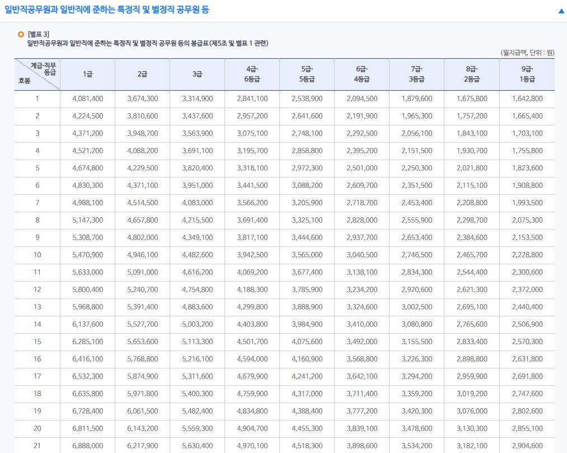The width and height of the screenshot is (567, 453).
Task: Click the cell 6,416,100 in row 16
Action: [87, 359]
